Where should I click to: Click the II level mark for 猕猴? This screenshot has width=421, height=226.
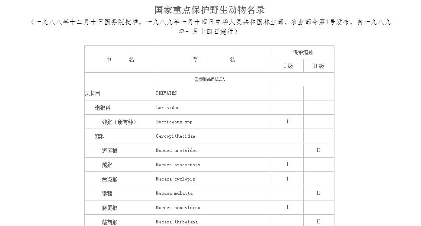point(318,193)
